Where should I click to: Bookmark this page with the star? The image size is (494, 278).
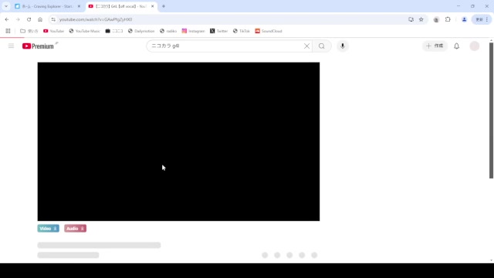(x=421, y=19)
